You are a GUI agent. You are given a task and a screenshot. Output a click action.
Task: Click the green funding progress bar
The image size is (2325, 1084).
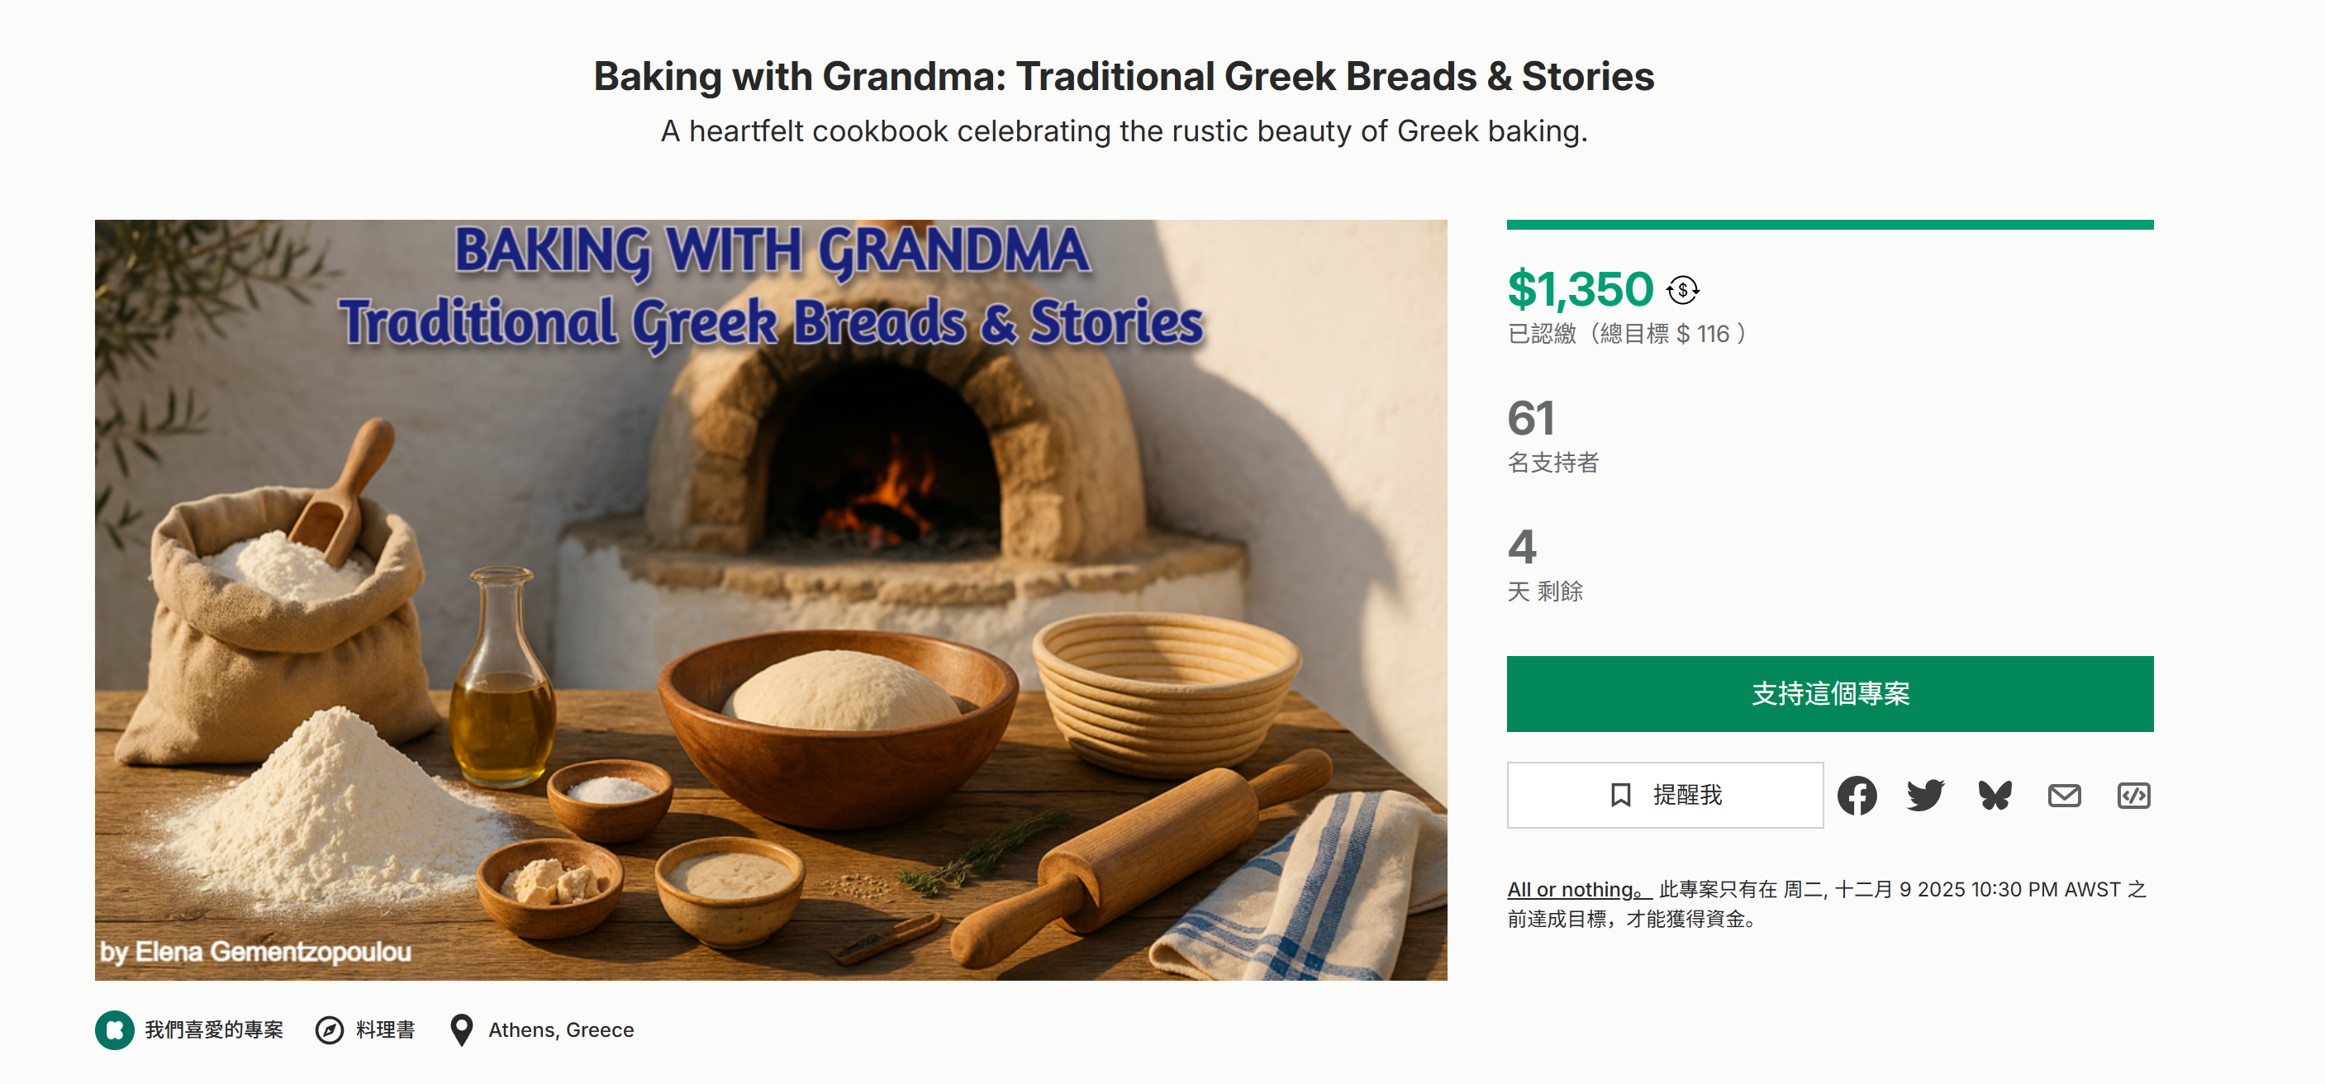(1829, 225)
